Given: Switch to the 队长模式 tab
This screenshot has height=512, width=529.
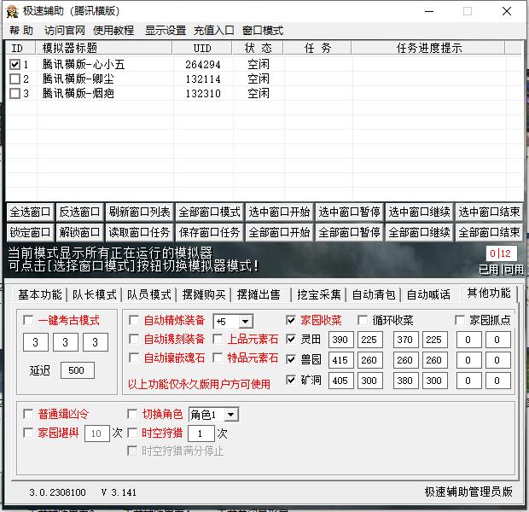Looking at the screenshot, I should [x=95, y=294].
